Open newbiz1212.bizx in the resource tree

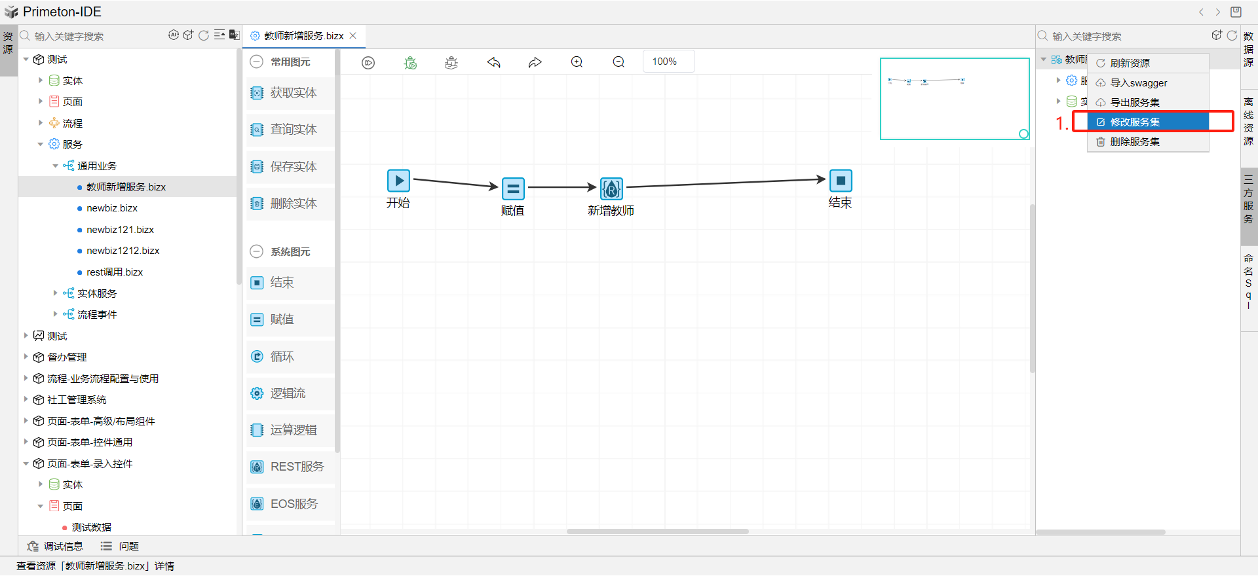click(x=123, y=251)
